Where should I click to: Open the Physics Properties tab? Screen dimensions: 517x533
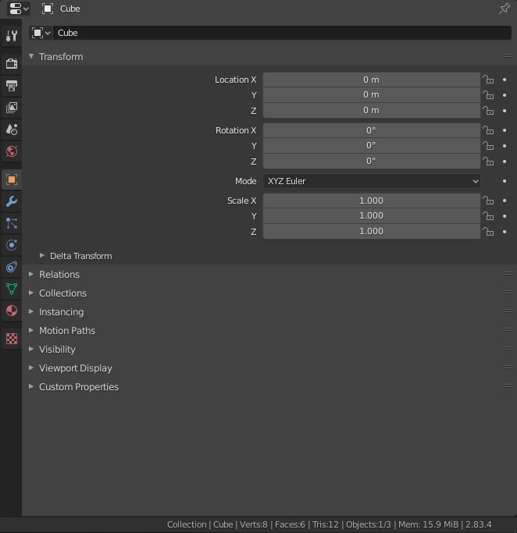(x=12, y=245)
